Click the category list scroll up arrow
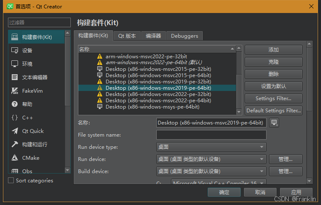Image resolution: width=321 pixels, height=205 pixels. (67, 33)
